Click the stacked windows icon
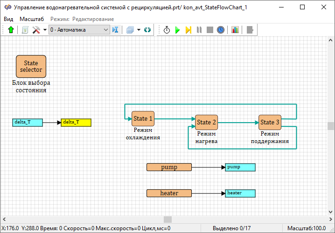 point(130,30)
